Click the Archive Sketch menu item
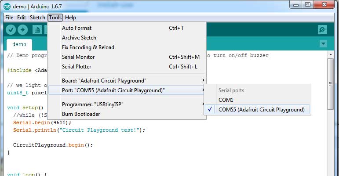Image resolution: width=339 pixels, height=176 pixels. 79,38
